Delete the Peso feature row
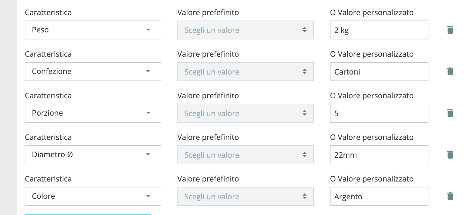Viewport: 469px width, 215px height. tap(450, 30)
